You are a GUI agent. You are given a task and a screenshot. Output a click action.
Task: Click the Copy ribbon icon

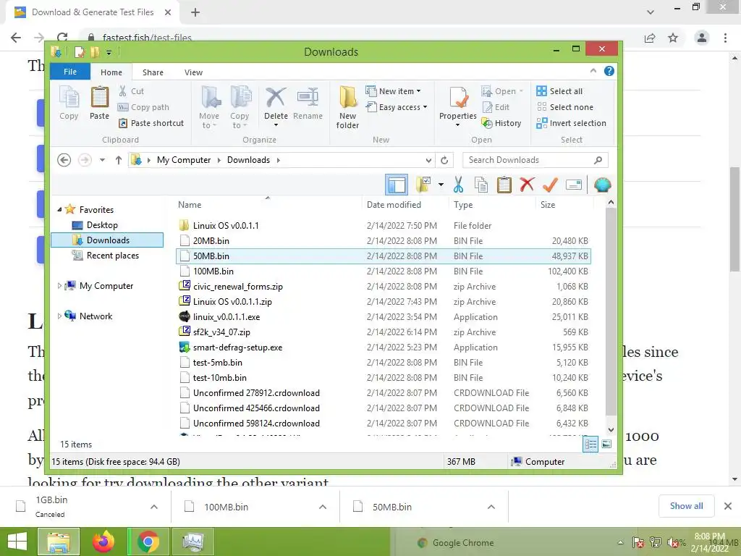click(69, 103)
